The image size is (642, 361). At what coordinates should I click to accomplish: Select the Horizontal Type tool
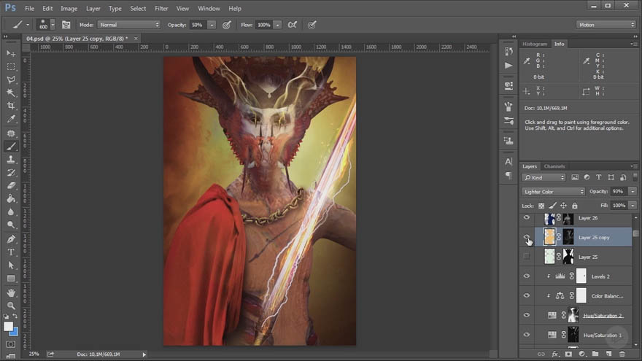[x=11, y=252]
